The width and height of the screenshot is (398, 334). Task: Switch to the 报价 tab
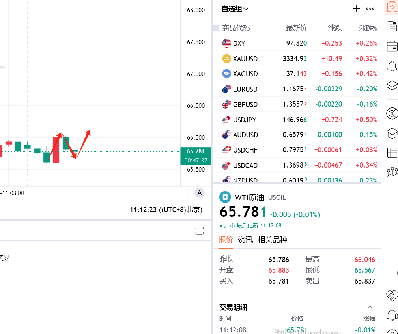pos(226,240)
